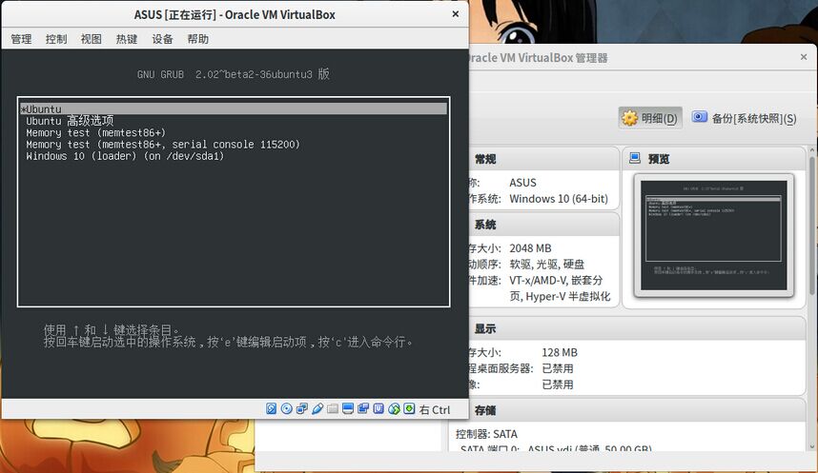Click the VM preview thumbnail in manager
The height and width of the screenshot is (473, 818).
point(714,235)
